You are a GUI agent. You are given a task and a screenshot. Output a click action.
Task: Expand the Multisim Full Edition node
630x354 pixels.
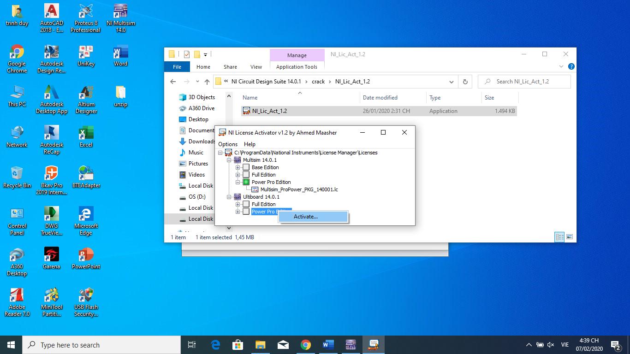tap(238, 175)
